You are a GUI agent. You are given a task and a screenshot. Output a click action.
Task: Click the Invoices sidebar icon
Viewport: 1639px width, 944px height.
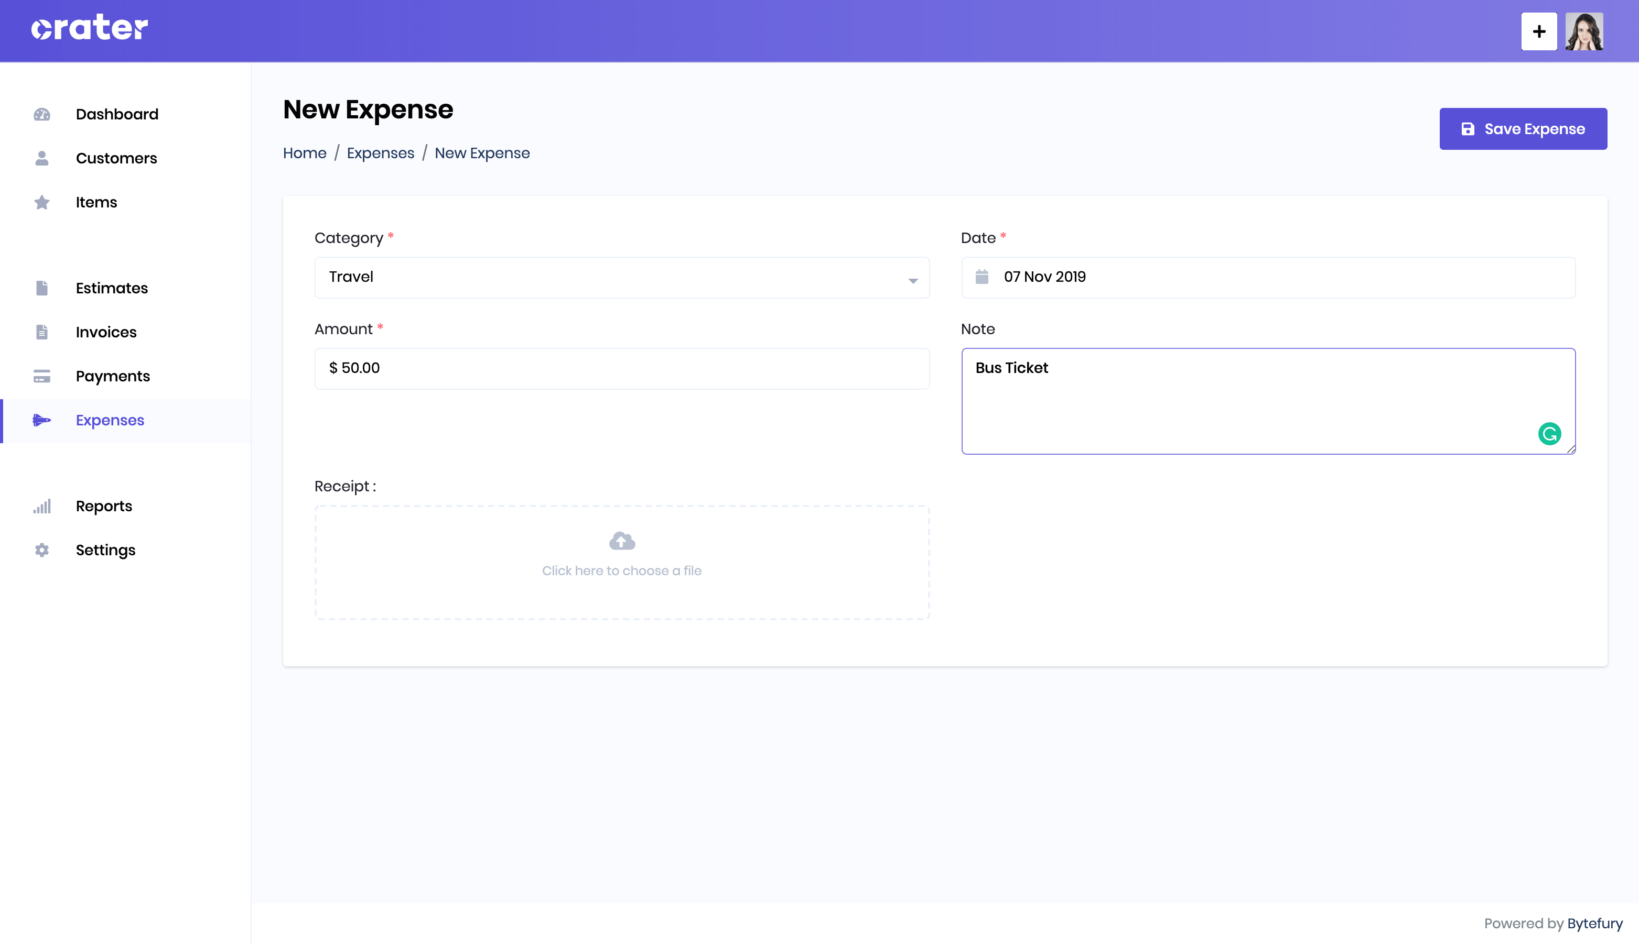coord(41,332)
